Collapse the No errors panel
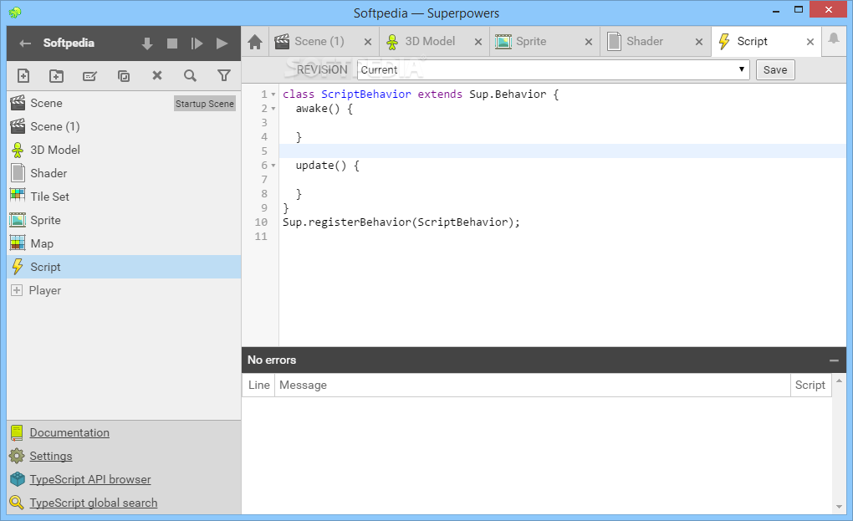 click(x=834, y=360)
